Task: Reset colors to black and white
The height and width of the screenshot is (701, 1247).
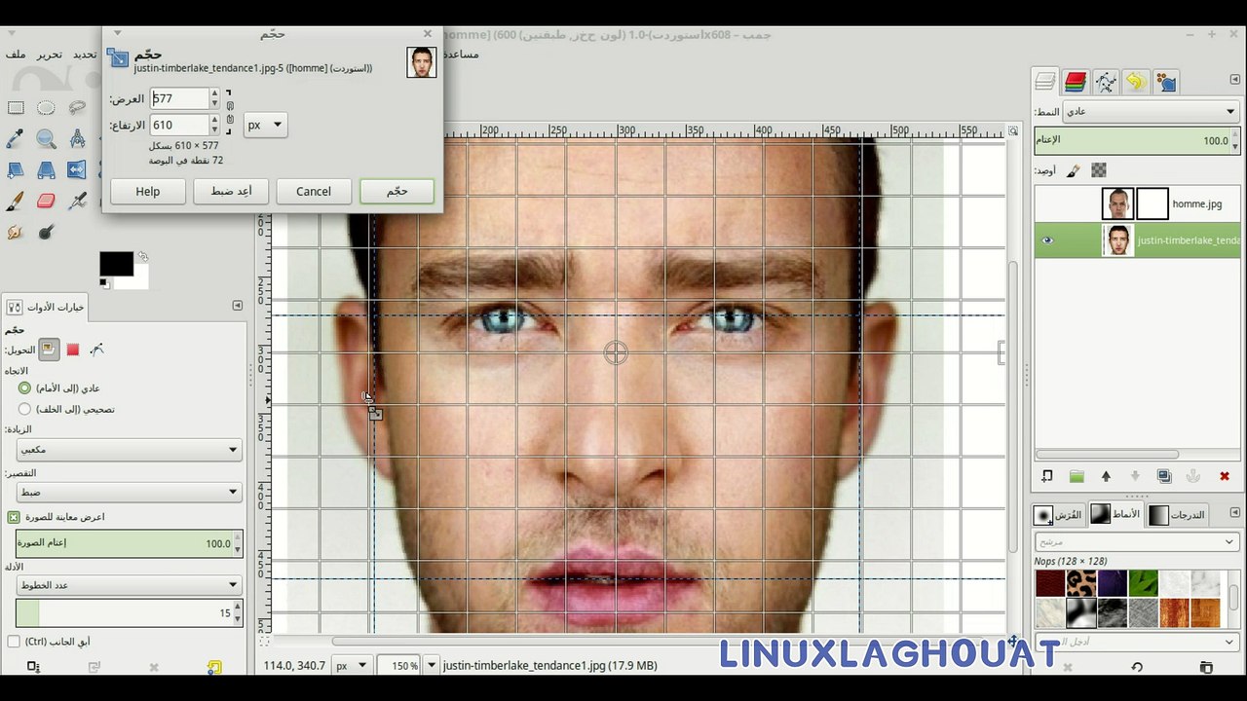Action: [x=104, y=283]
